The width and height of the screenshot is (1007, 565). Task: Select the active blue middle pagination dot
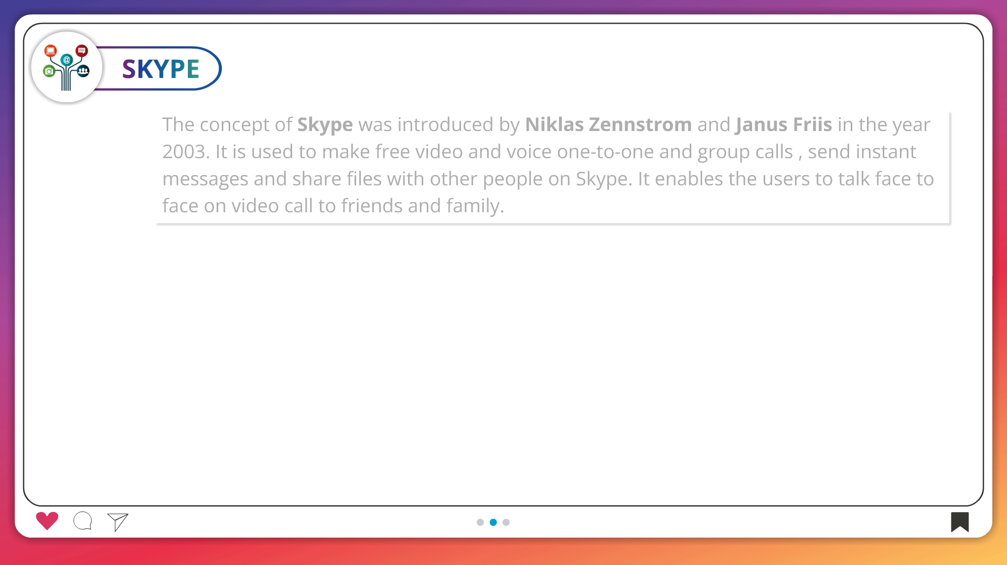pos(493,522)
